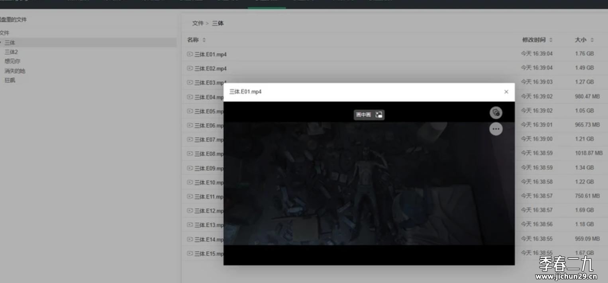Select the 想见你 folder in sidebar
This screenshot has width=608, height=283.
[12, 61]
